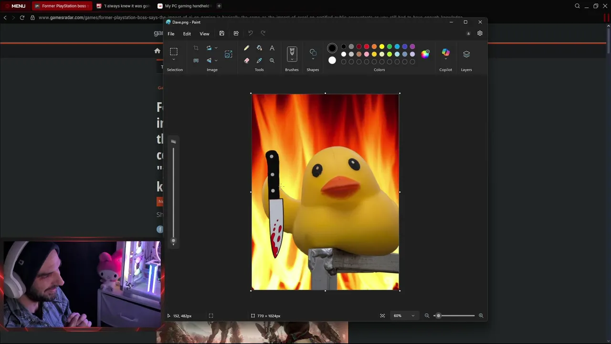611x344 pixels.
Task: Select the Magnifier tool
Action: pos(272,61)
